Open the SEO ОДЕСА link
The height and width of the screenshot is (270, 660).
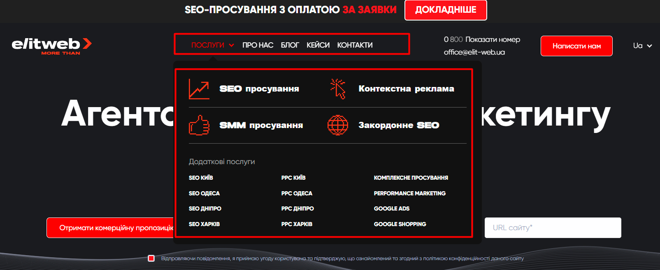(x=204, y=193)
